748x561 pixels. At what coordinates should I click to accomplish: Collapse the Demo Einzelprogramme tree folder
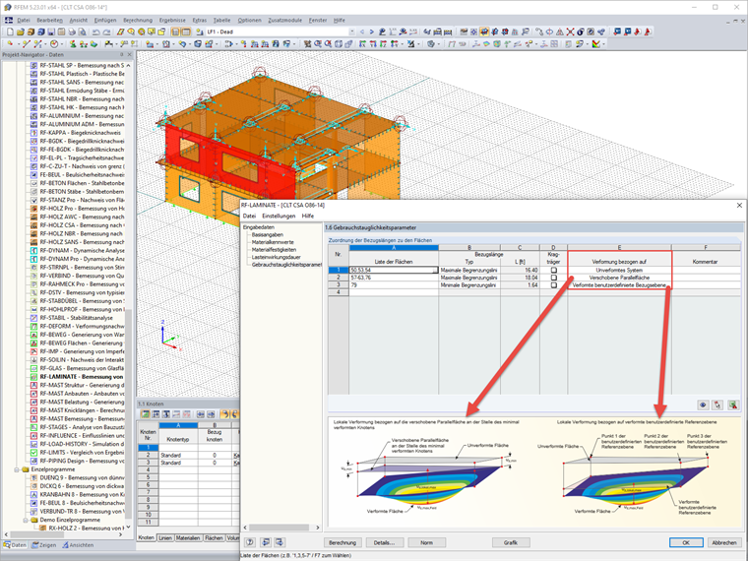[x=26, y=520]
